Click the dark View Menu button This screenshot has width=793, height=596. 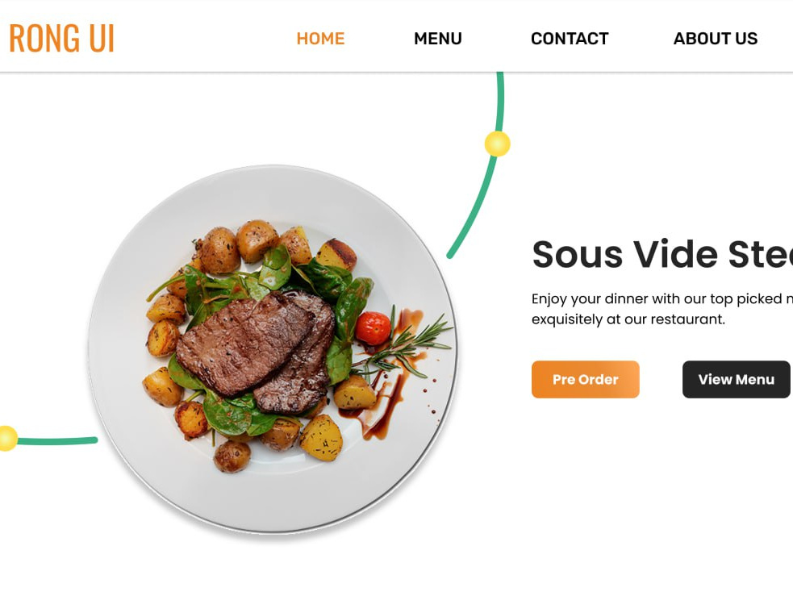(736, 379)
